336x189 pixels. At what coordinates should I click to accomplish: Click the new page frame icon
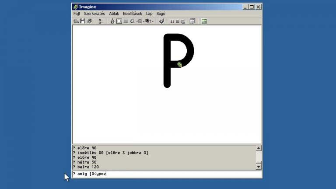pyautogui.click(x=119, y=21)
